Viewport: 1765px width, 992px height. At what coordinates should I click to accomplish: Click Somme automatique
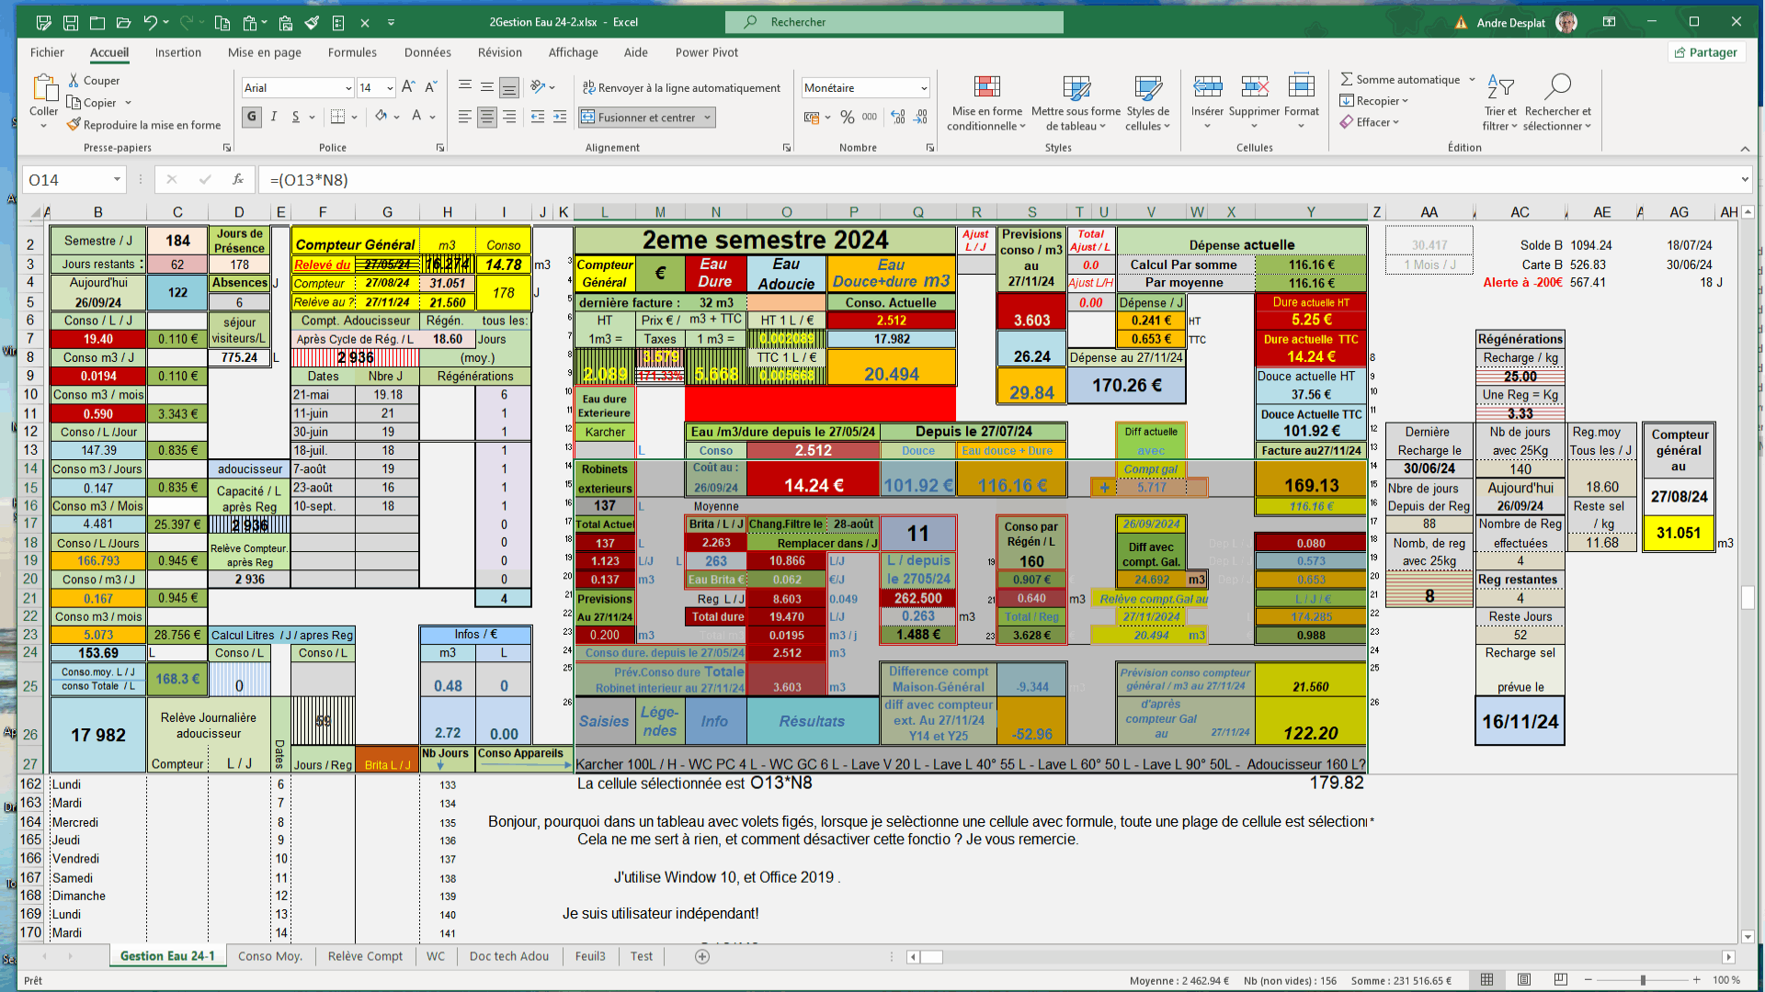tap(1400, 80)
